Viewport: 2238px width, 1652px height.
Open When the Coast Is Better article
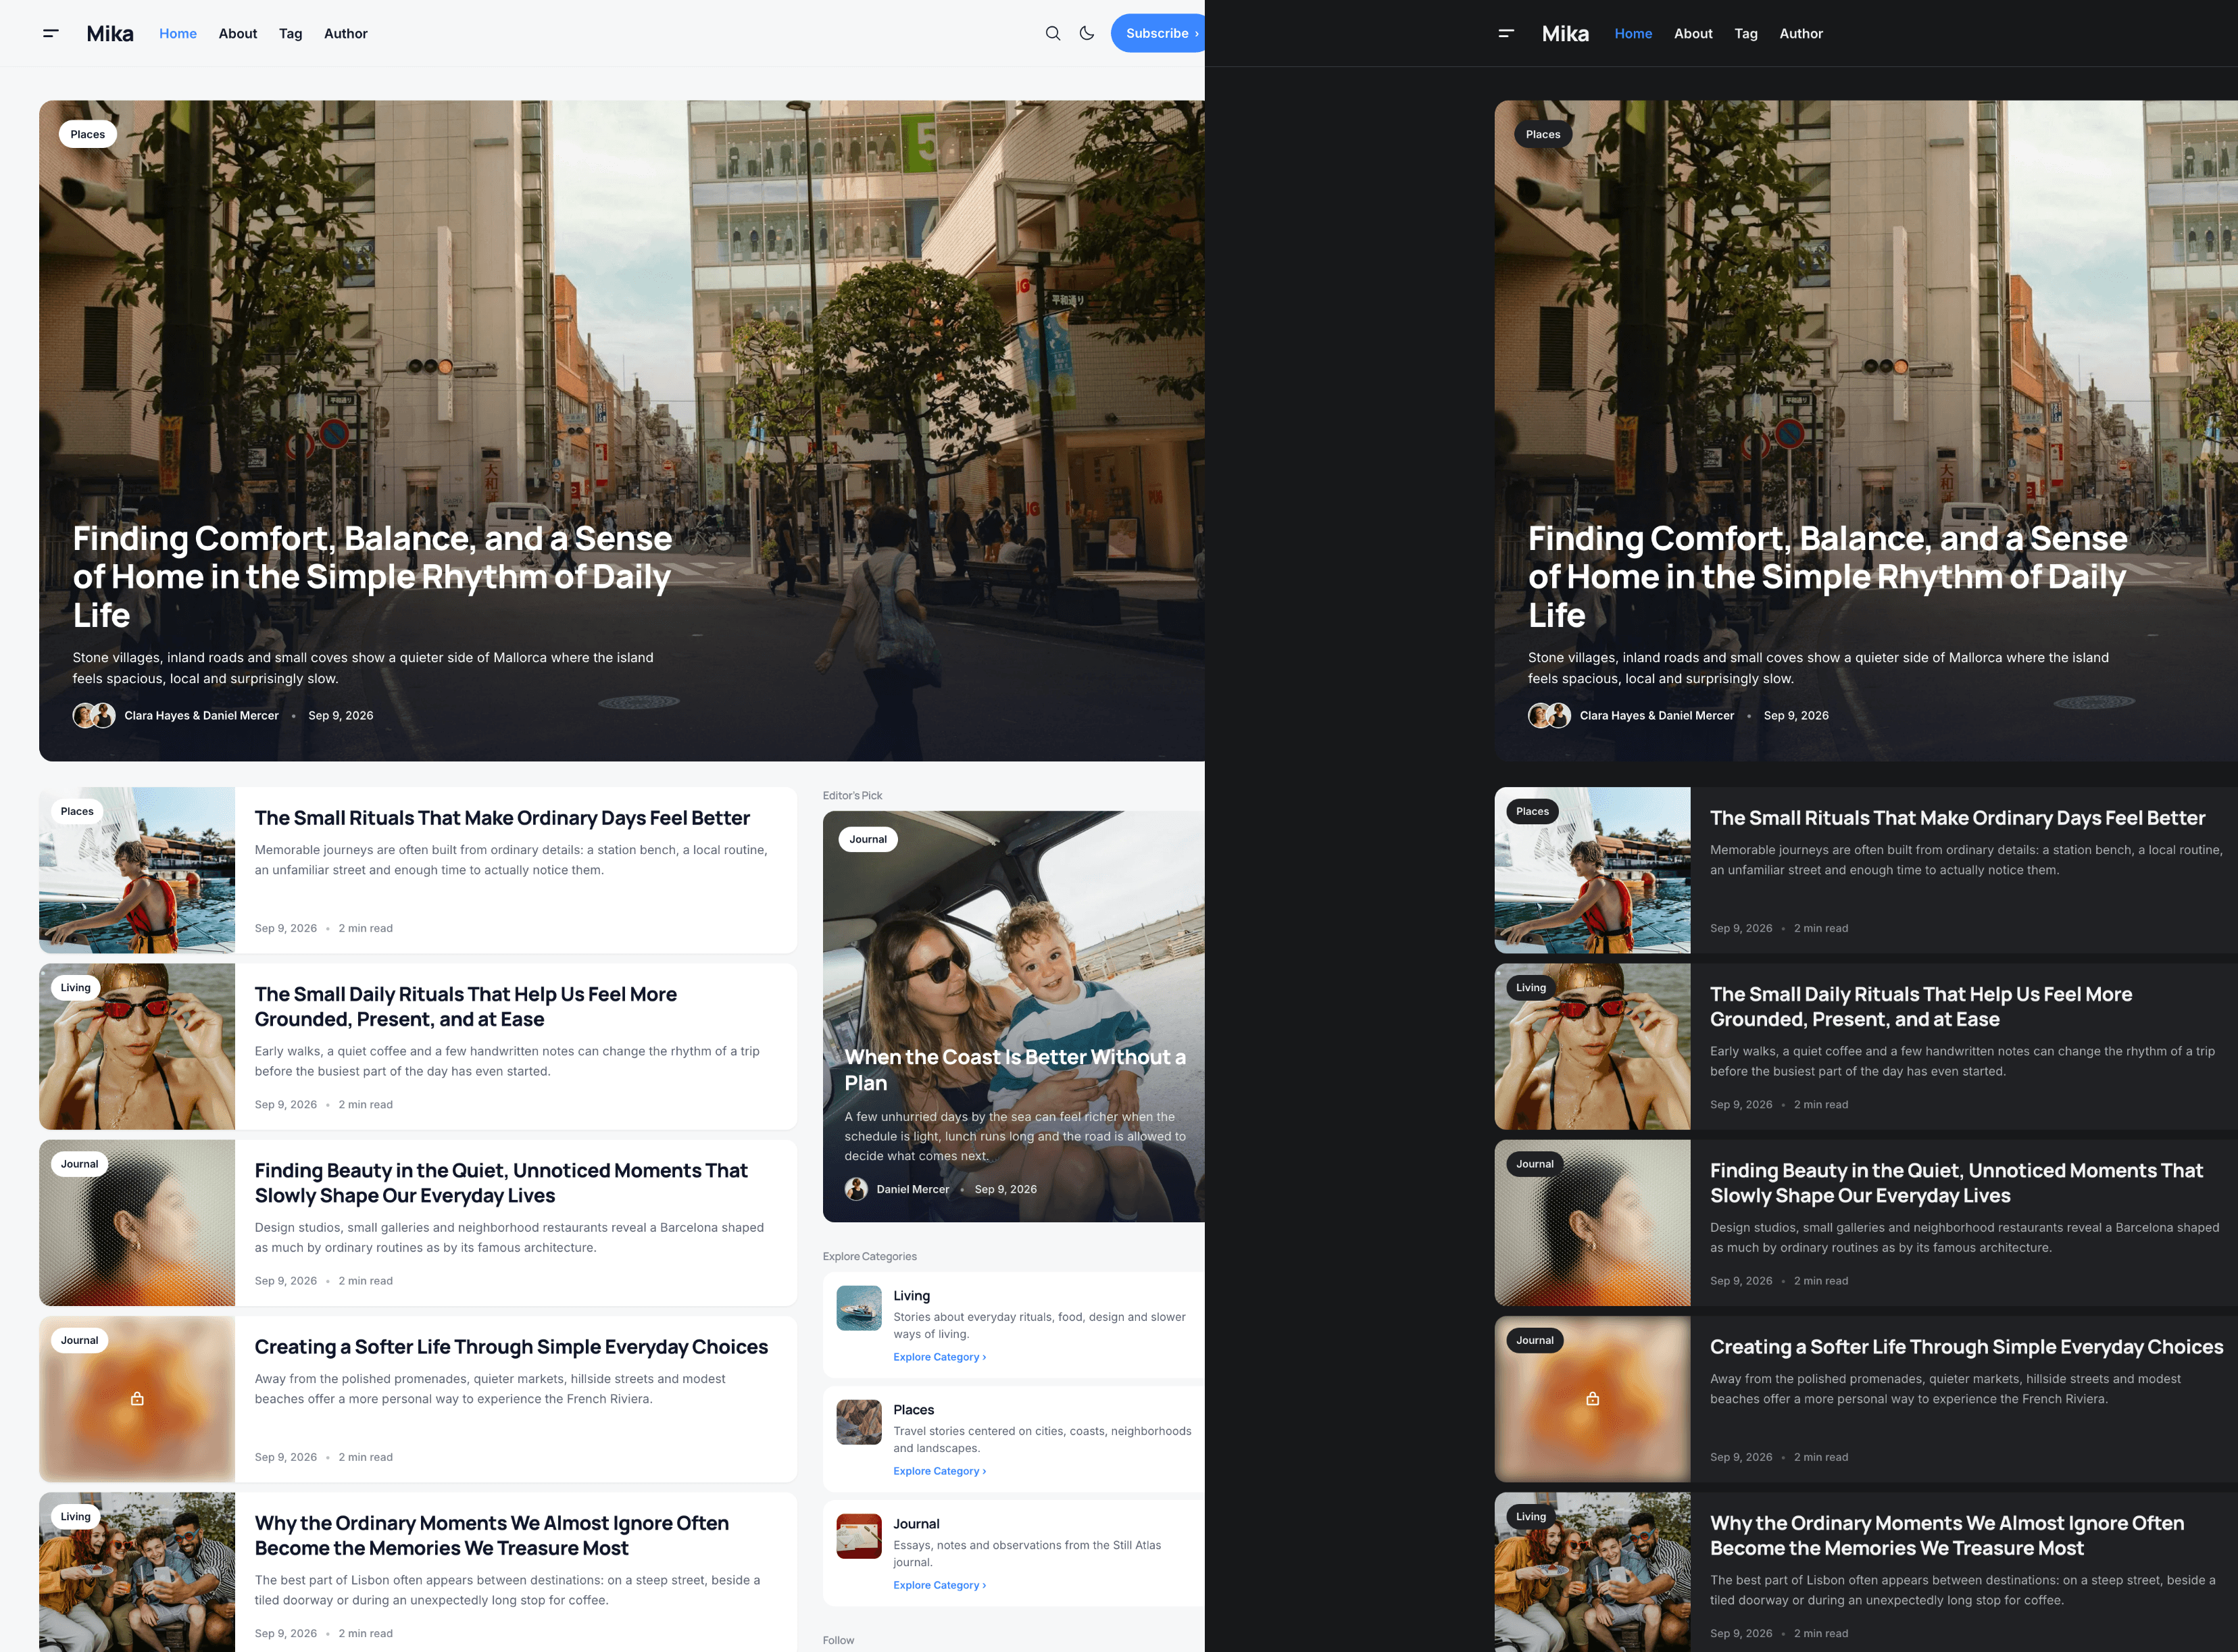pyautogui.click(x=1014, y=1069)
